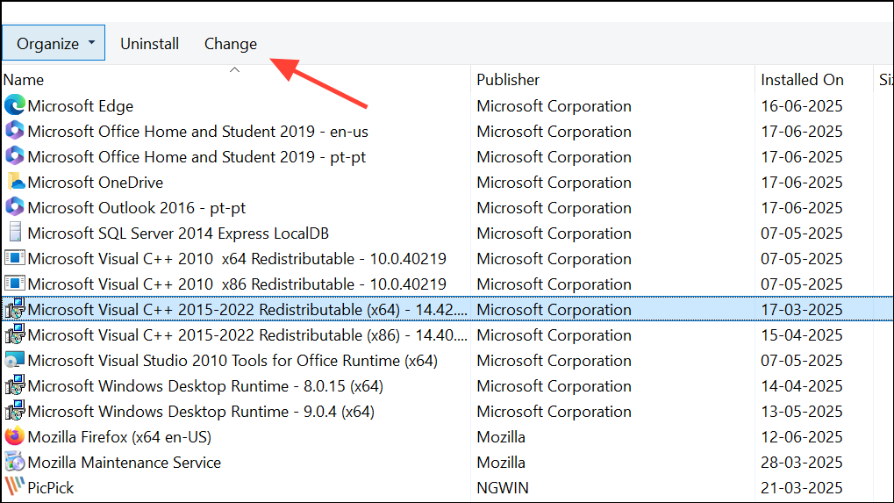Click the NGWIN publisher cell

503,488
